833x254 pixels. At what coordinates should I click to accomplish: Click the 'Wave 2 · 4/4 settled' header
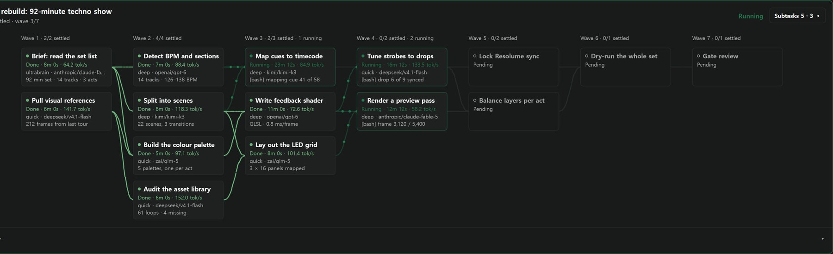[x=157, y=38]
